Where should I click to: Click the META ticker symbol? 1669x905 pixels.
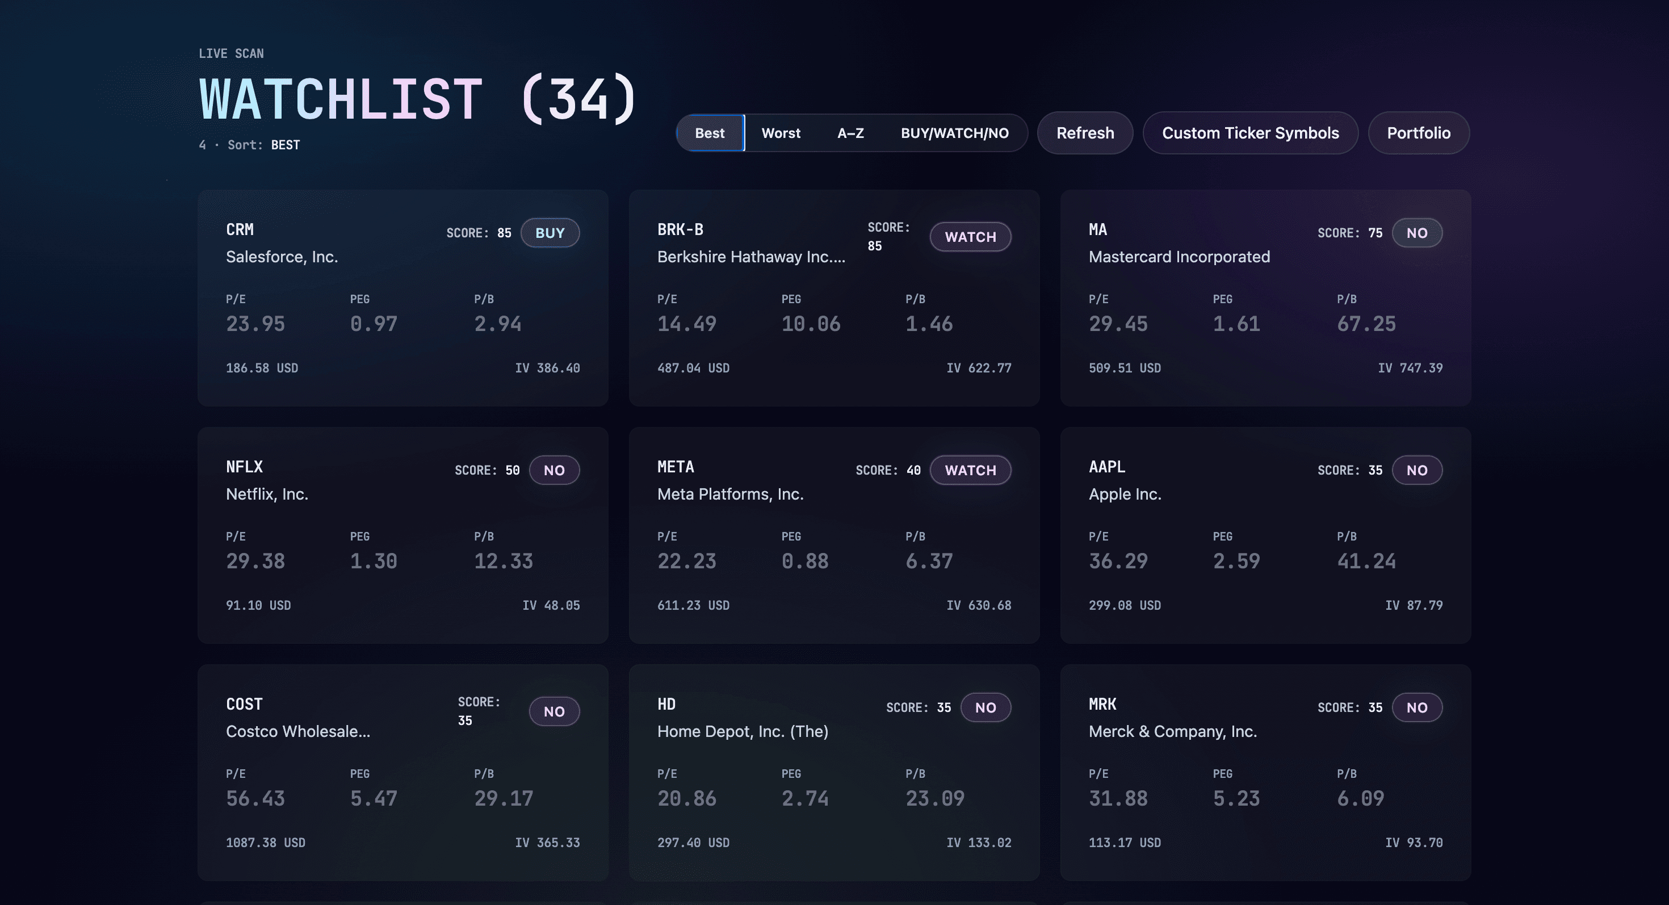676,467
